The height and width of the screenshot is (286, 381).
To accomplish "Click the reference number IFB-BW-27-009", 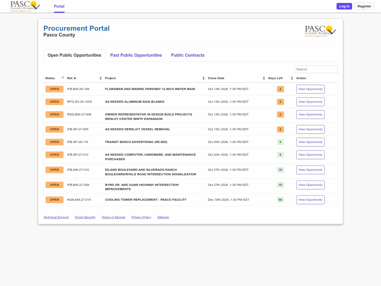I will tap(78, 185).
